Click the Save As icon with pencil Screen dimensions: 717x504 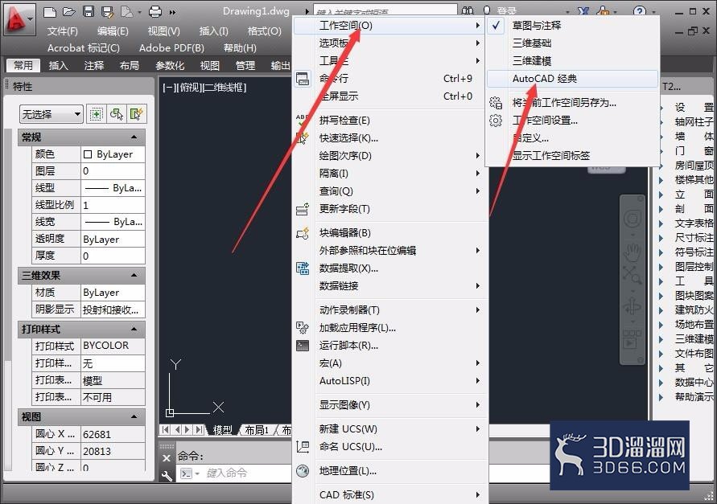(108, 12)
